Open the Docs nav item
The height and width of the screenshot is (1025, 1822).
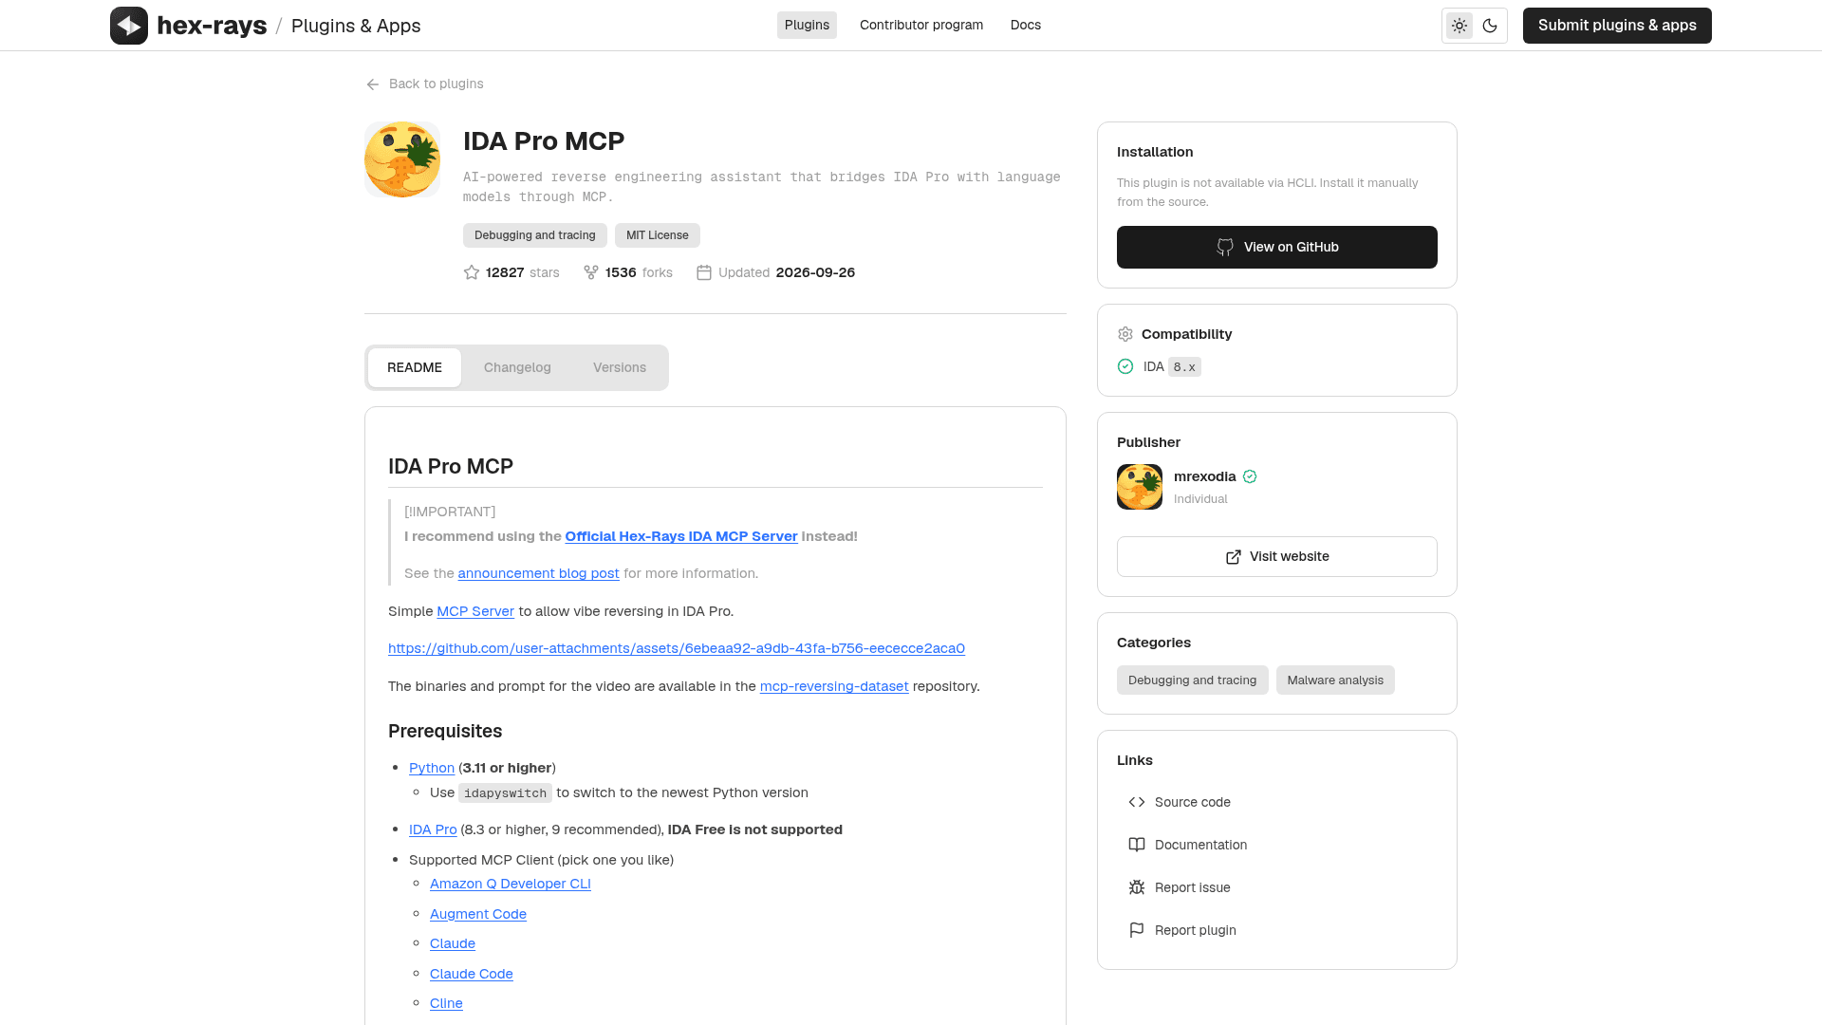(x=1026, y=25)
